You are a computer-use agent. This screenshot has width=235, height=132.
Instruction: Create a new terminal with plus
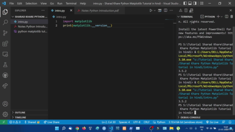click(x=218, y=16)
